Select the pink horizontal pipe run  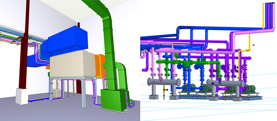coord(199,52)
